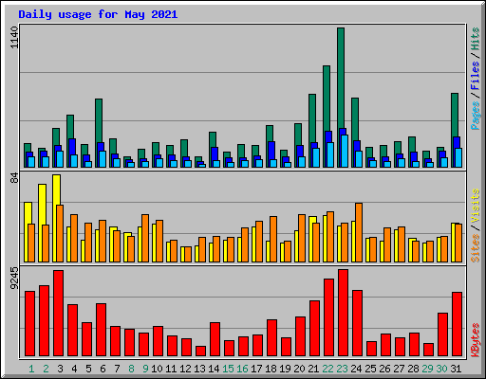This screenshot has height=379, width=486.
Task: Click day 3 on the x-axis
Action: click(x=60, y=369)
